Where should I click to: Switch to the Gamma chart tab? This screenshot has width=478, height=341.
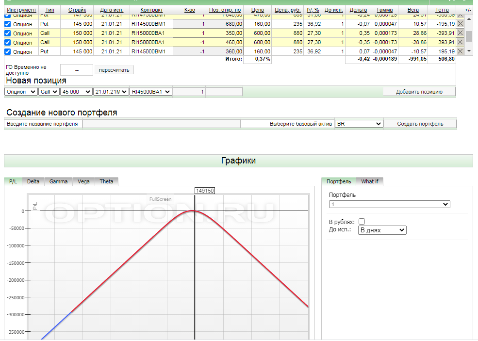coord(58,181)
